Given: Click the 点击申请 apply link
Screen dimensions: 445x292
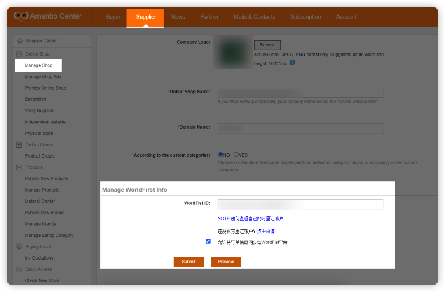Looking at the screenshot, I should [266, 232].
